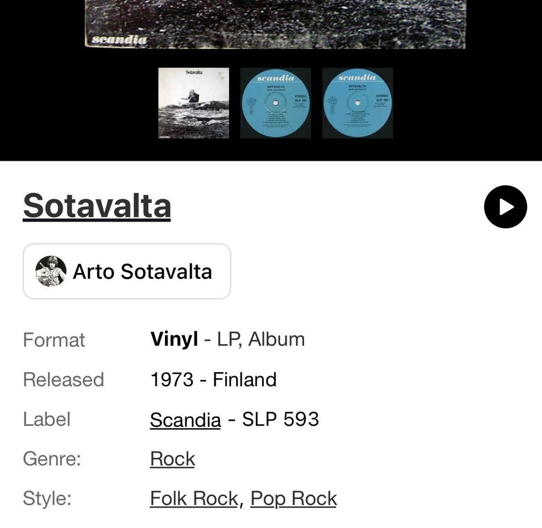The image size is (542, 528).
Task: Click the Released field label
Action: click(x=63, y=380)
